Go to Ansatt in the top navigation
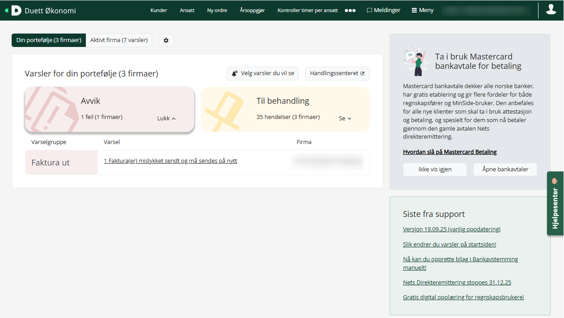Screen dimensions: 564x318 [x=187, y=10]
